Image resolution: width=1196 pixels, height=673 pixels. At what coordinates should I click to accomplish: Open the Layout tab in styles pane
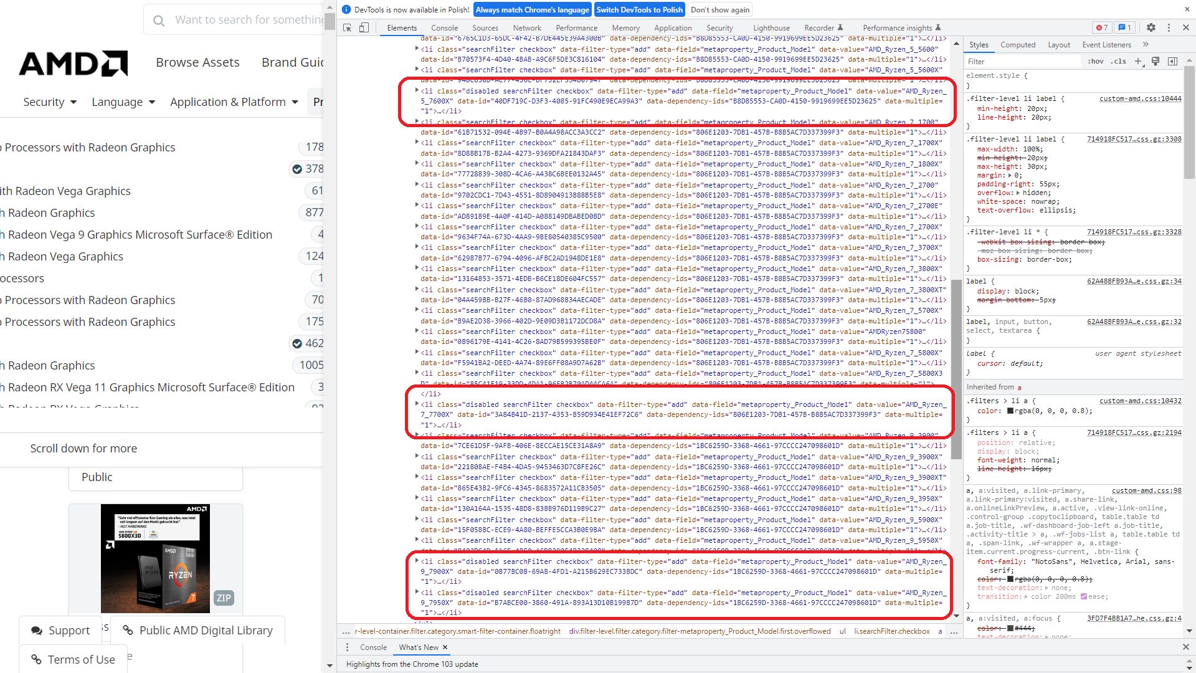click(1059, 45)
